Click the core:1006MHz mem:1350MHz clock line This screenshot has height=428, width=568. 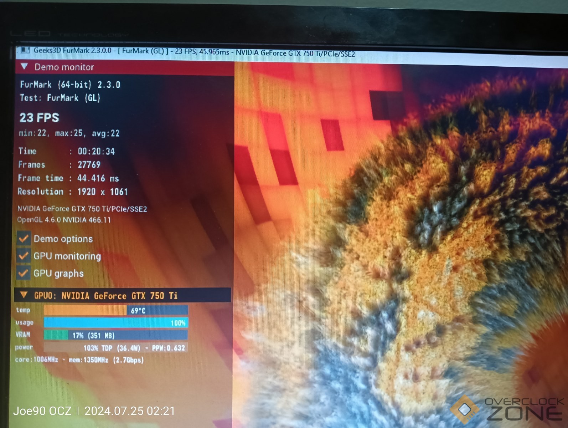[79, 360]
